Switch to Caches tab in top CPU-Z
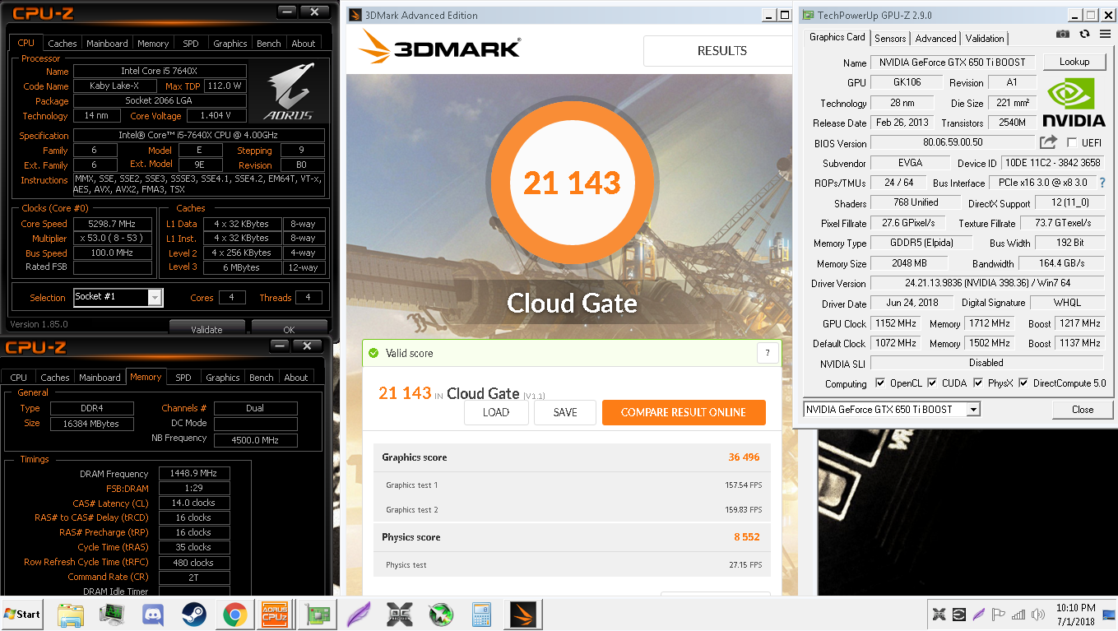 point(62,44)
